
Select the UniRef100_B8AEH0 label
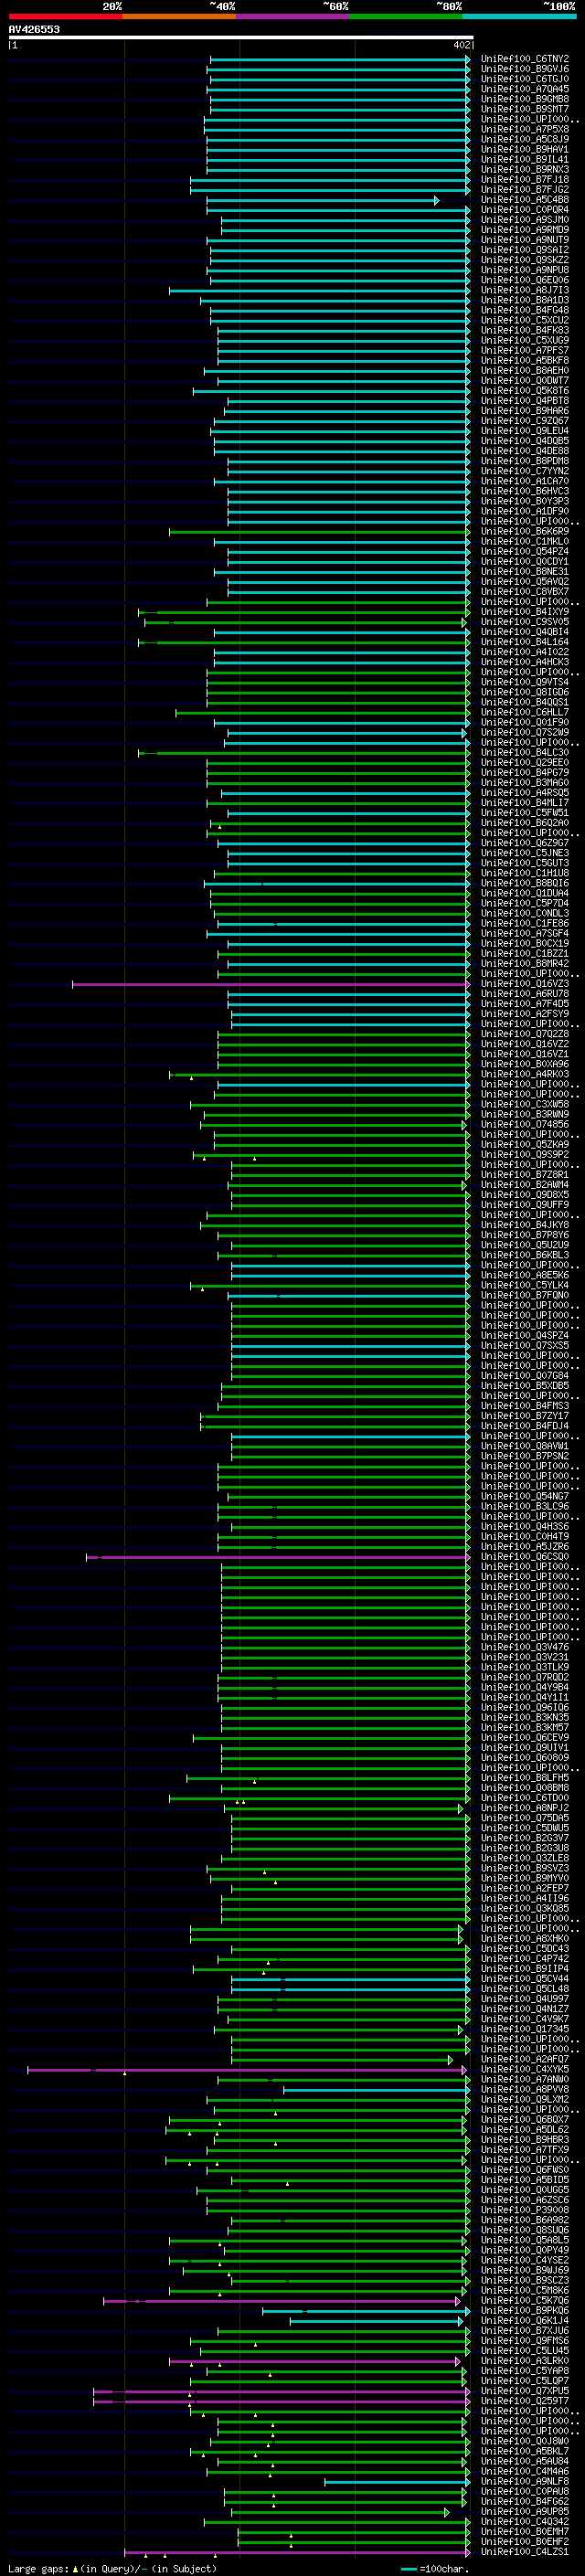pos(525,371)
